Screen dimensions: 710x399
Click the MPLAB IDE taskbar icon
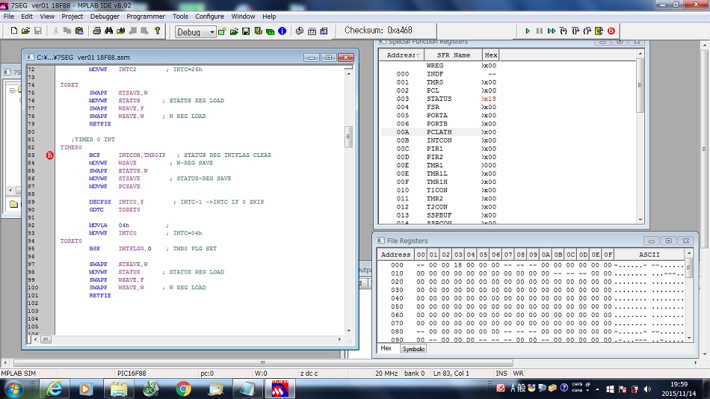pyautogui.click(x=280, y=389)
